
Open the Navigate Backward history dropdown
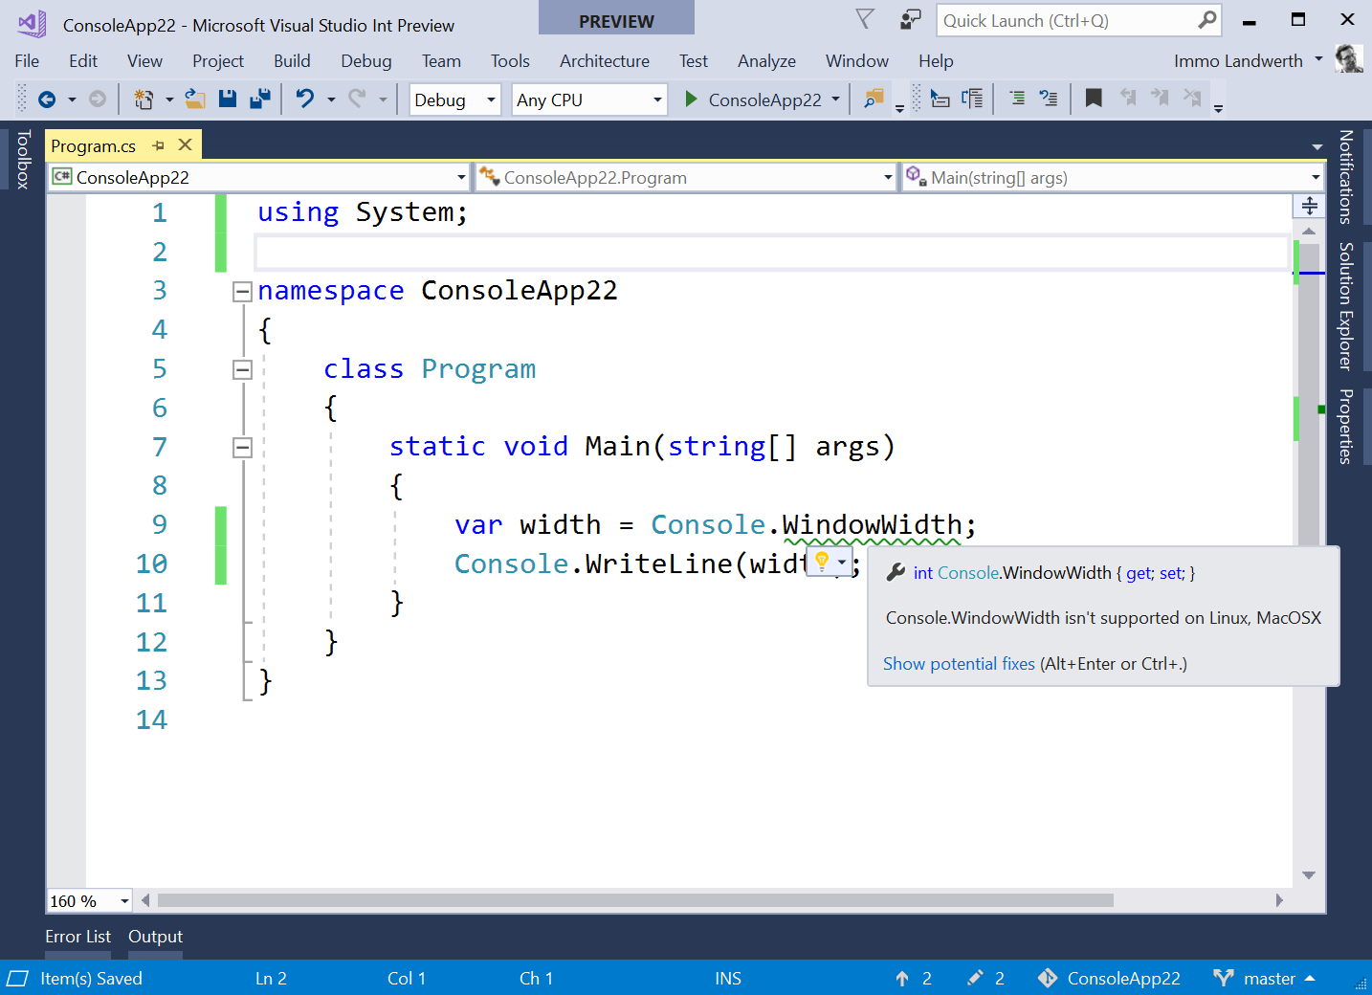tap(72, 99)
